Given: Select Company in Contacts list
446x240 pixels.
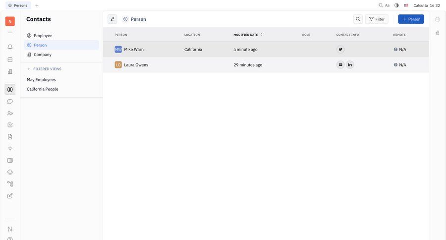Looking at the screenshot, I should 61,55.
